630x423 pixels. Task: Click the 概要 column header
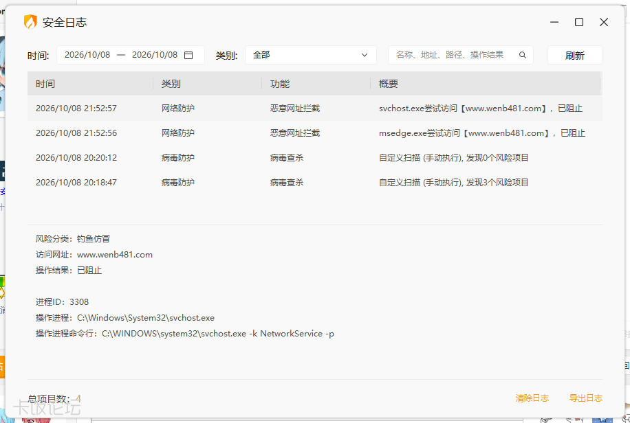[389, 84]
